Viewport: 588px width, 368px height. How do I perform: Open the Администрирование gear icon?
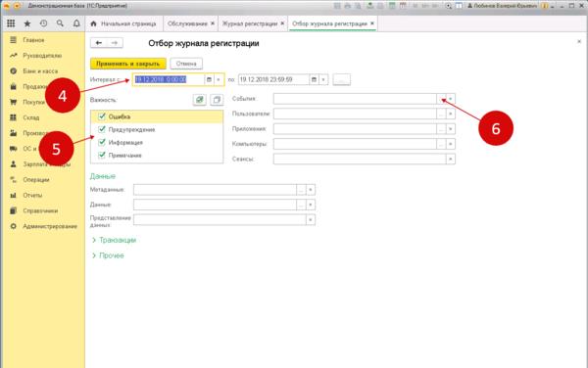click(x=13, y=226)
